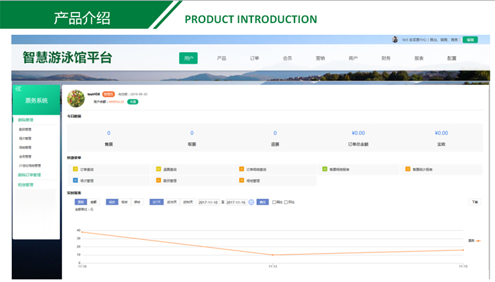Open 会员管理 in the sidebar

[25, 157]
